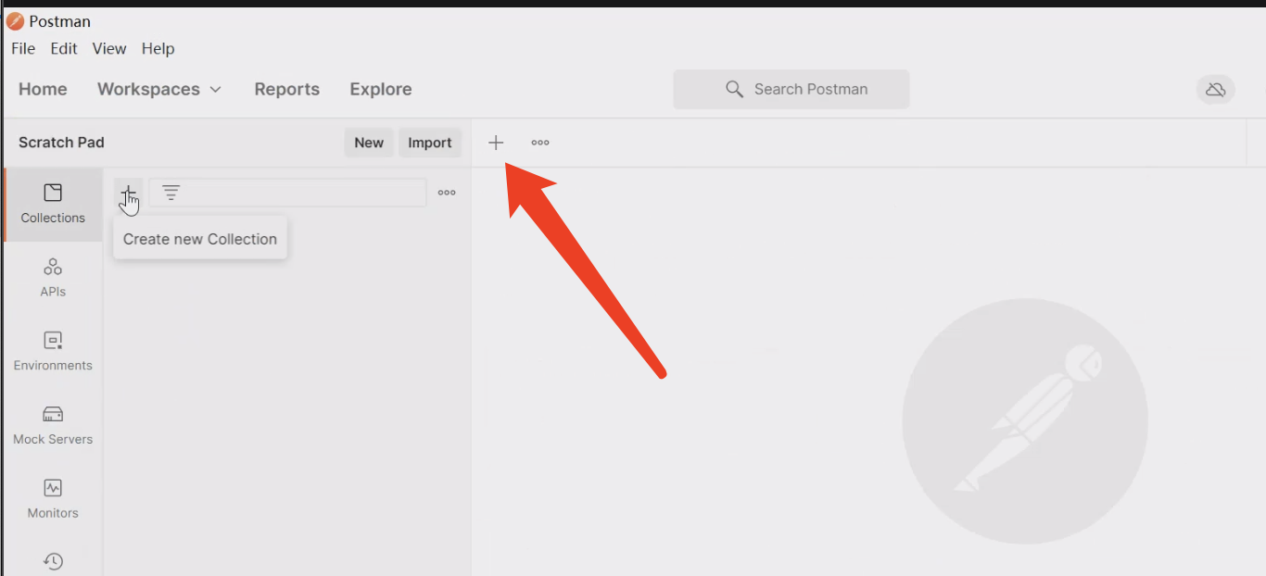
Task: Select the History clock icon in sidebar
Action: pyautogui.click(x=53, y=561)
